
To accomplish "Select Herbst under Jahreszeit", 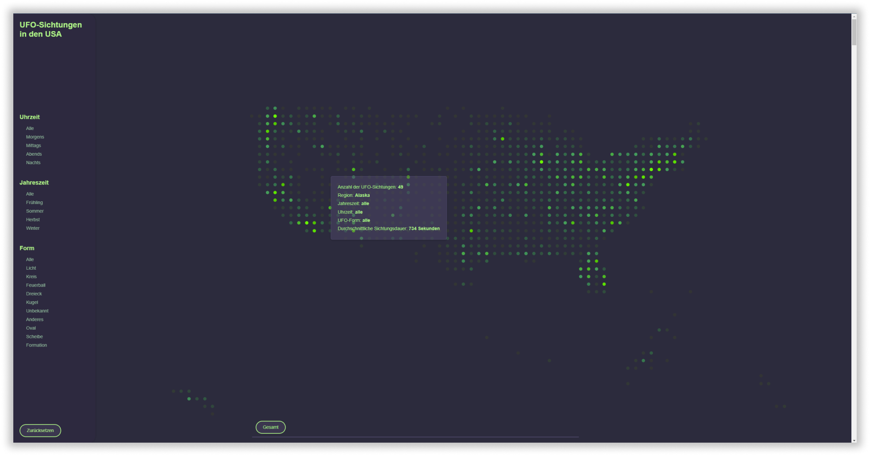I will 32,220.
